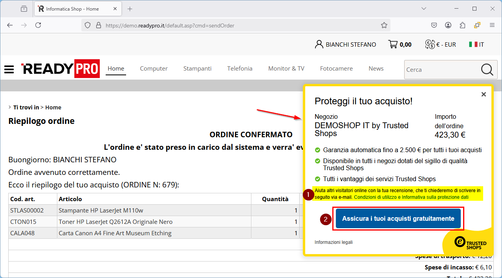The height and width of the screenshot is (278, 502).
Task: Open user account BIANCHI STEFANO
Action: [x=346, y=44]
